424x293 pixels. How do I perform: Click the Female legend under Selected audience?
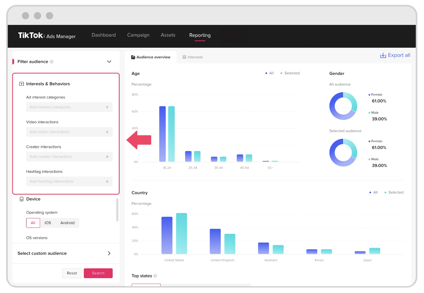(x=375, y=141)
